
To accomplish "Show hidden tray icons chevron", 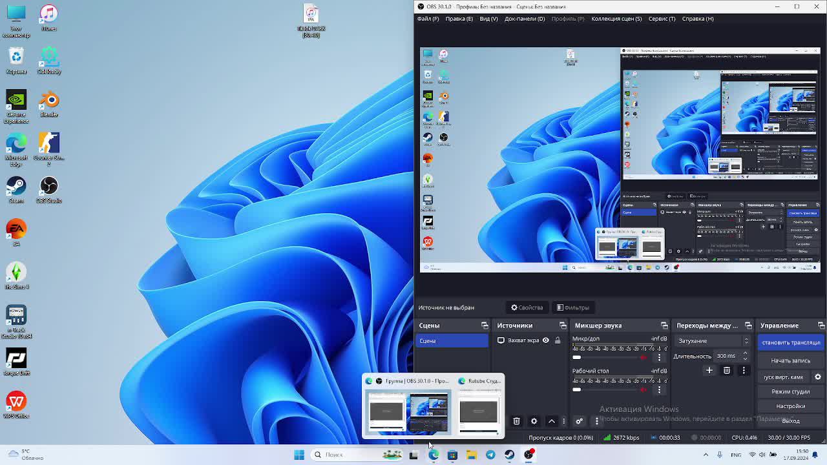I will (706, 455).
